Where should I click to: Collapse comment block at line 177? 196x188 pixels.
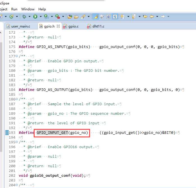[x=17, y=56]
